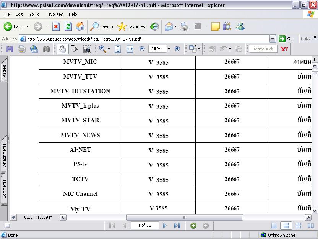Set Fit Page height view icon
Image resolution: width=318 pixels, height=239 pixels.
118,49
